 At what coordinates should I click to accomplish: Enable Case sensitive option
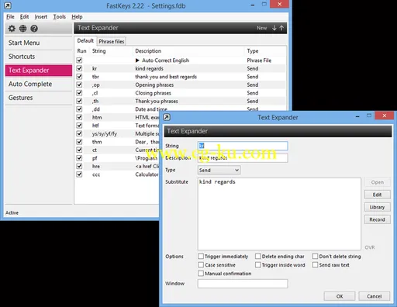[x=201, y=264]
